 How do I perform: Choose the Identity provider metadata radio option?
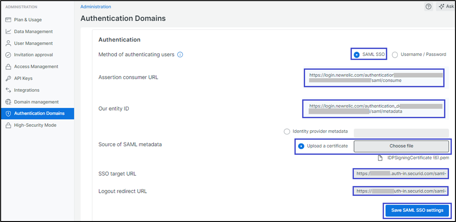[287, 132]
